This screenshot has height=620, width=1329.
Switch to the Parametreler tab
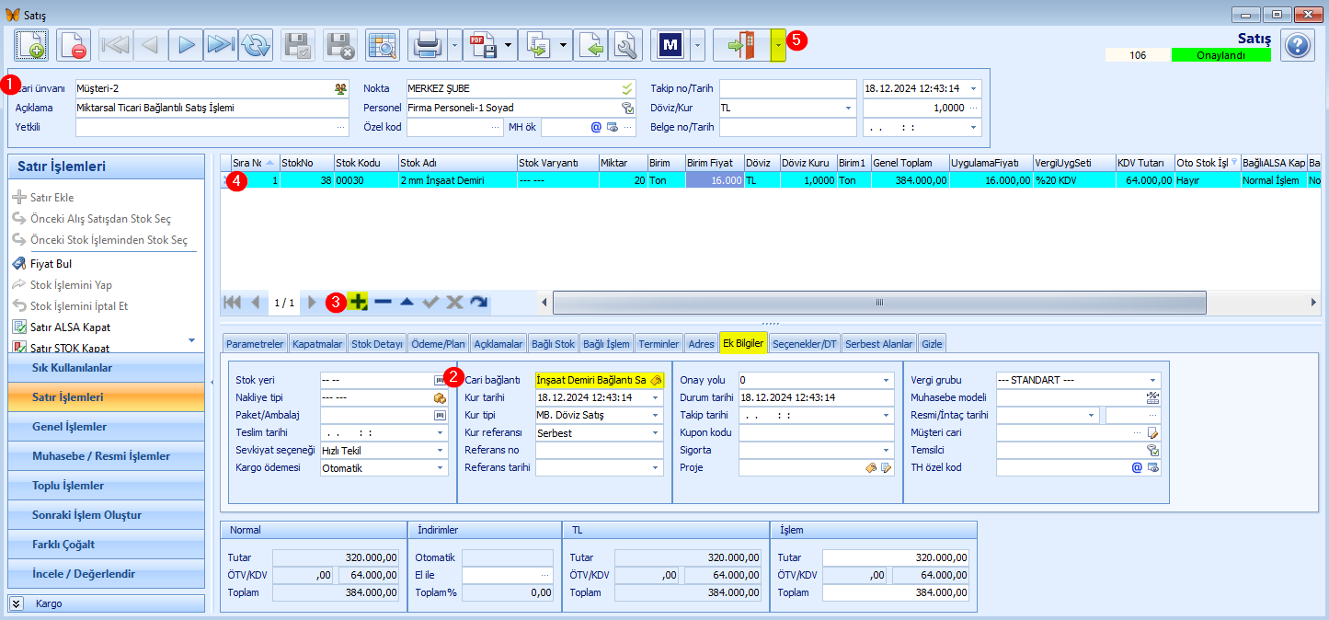[x=255, y=344]
